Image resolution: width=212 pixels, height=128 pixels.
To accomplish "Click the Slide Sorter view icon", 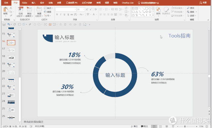I will (160, 126).
